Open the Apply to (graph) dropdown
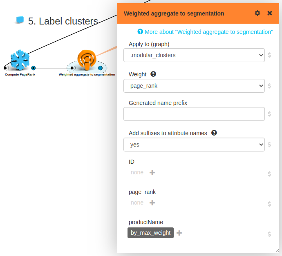This screenshot has height=256, width=282. pyautogui.click(x=194, y=55)
